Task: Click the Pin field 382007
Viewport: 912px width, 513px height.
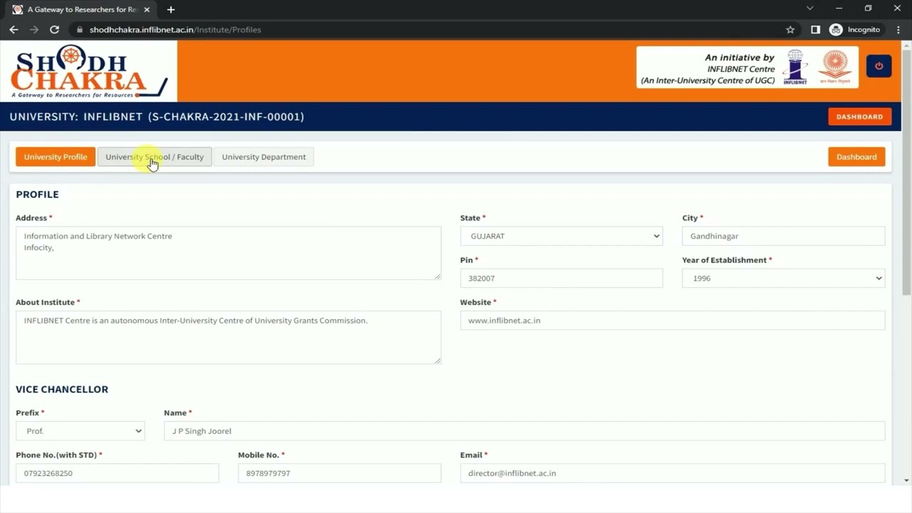Action: (561, 279)
